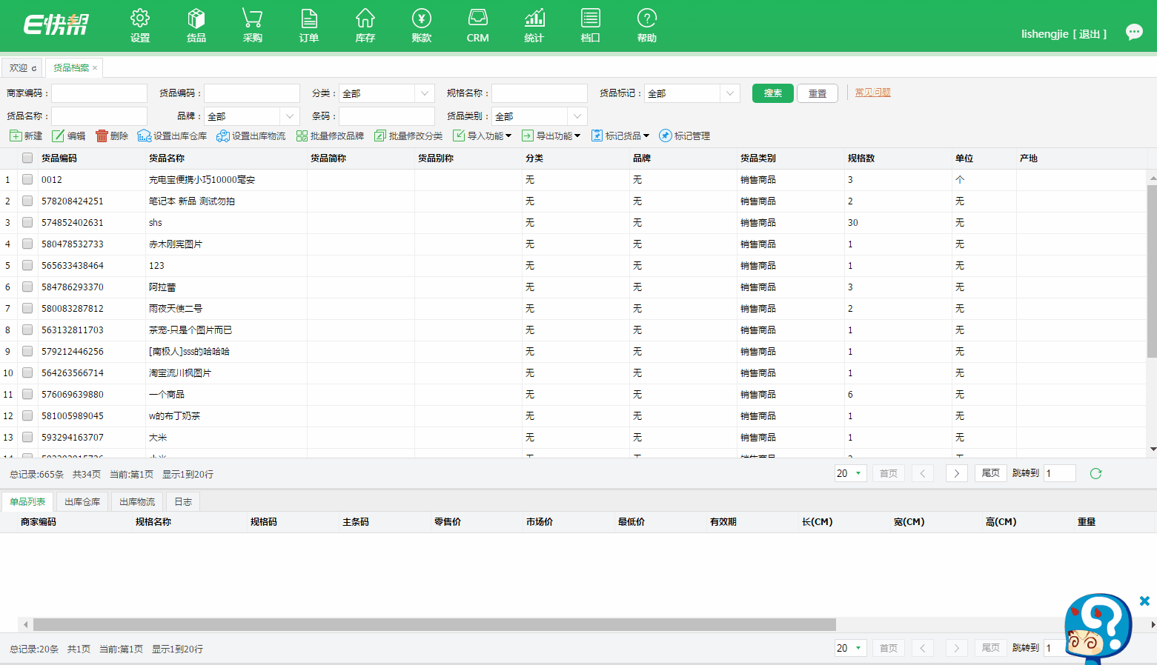The height and width of the screenshot is (665, 1157).
Task: Check the row for product 0012
Action: tap(27, 179)
